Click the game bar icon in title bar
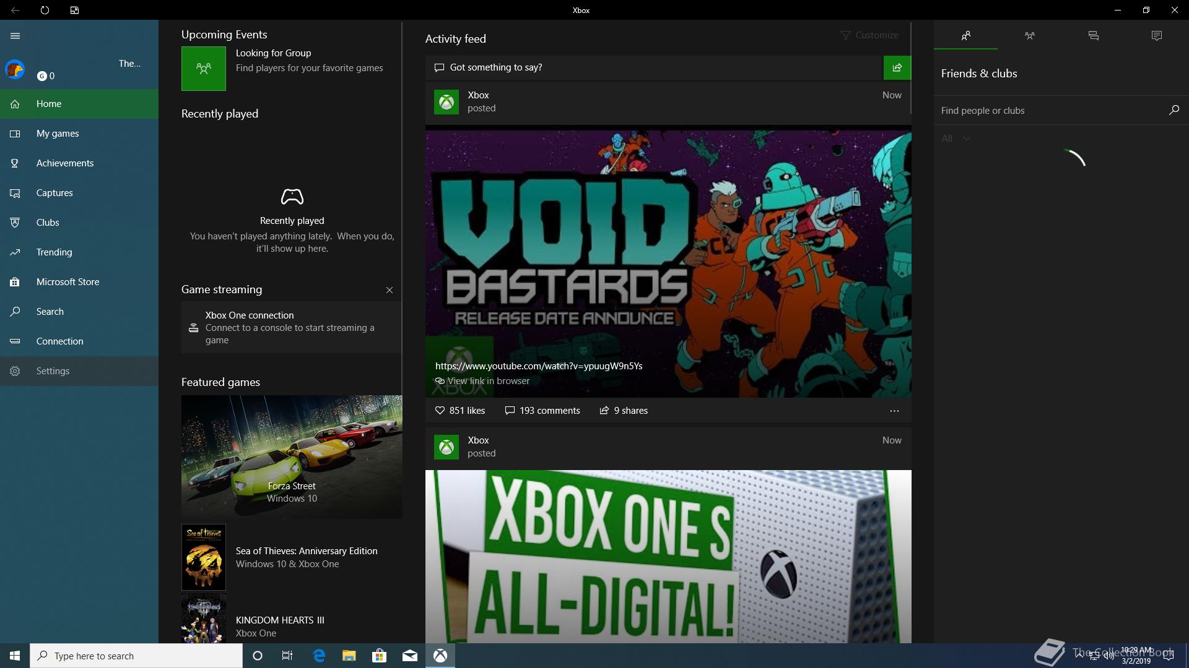Image resolution: width=1189 pixels, height=668 pixels. (74, 11)
